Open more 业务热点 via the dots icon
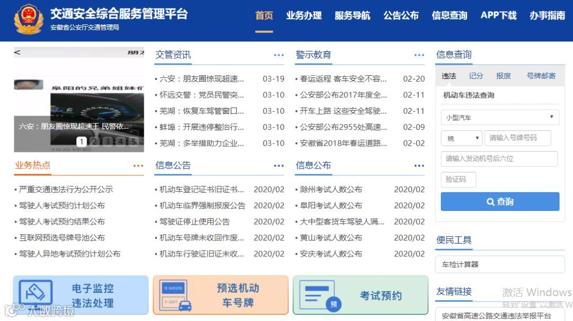 pos(138,166)
